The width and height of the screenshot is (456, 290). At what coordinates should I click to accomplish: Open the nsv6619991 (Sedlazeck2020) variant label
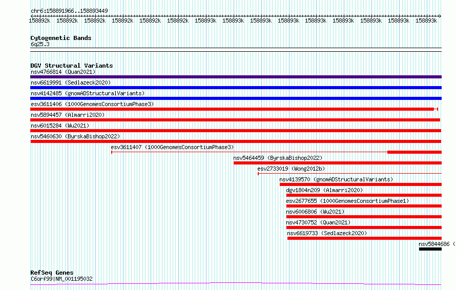click(x=71, y=82)
